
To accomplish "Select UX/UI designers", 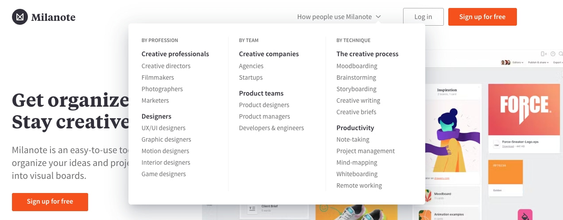I will (x=163, y=128).
